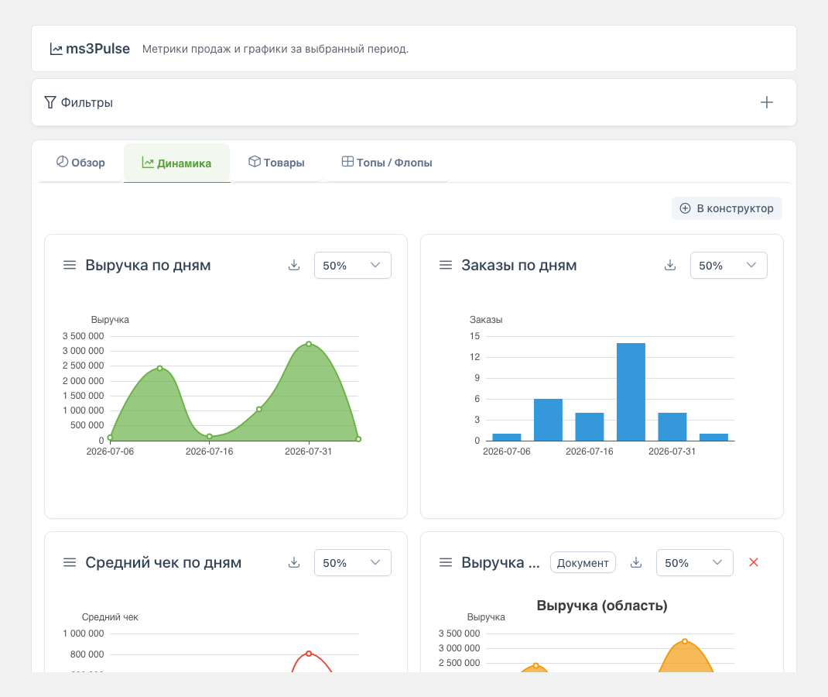Click the red peak point in Средний чек chart
Screen dimensions: 828x697
click(x=309, y=654)
